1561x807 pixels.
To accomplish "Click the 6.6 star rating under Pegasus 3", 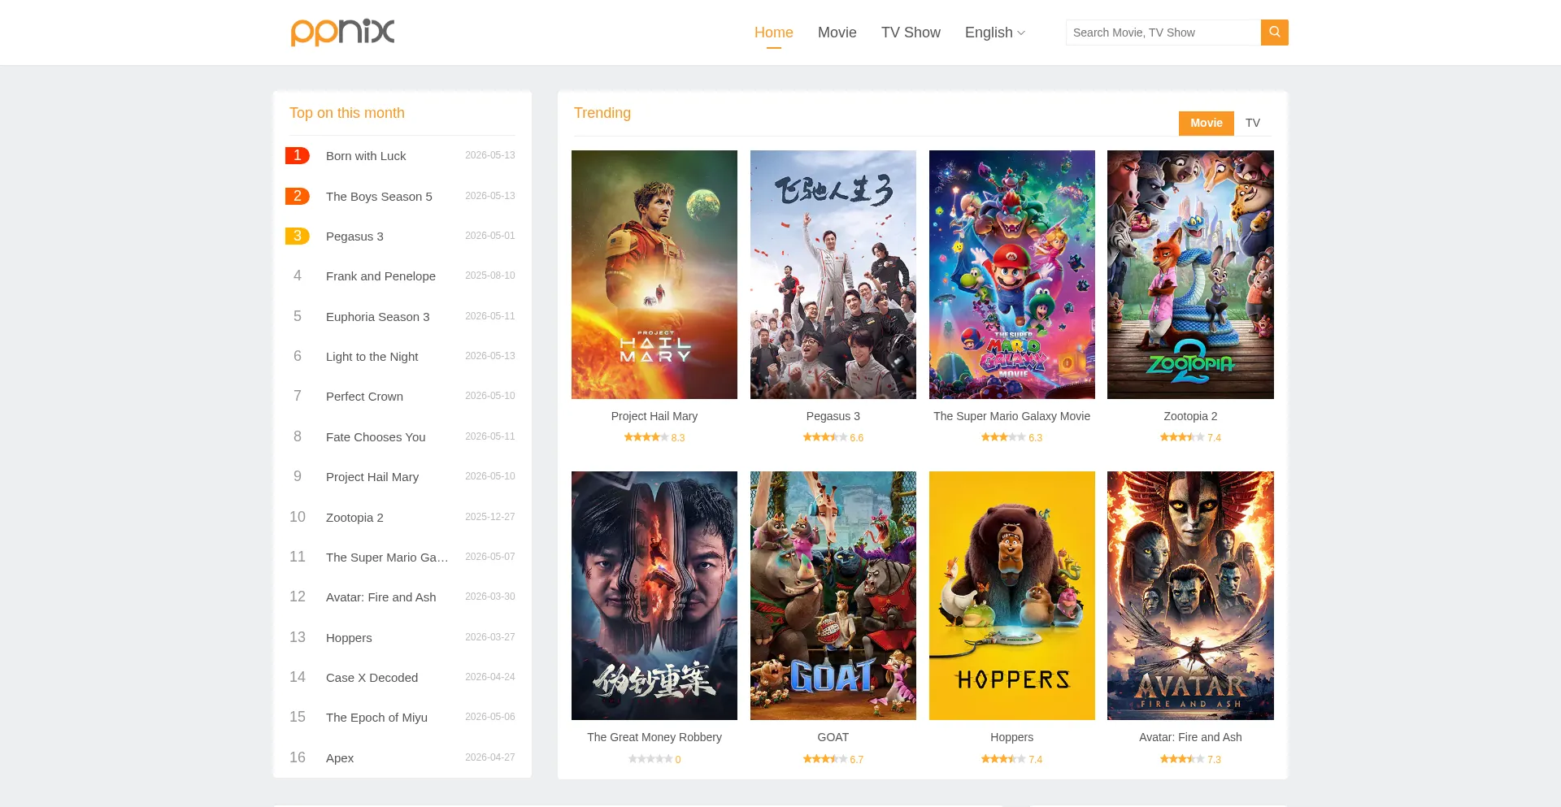I will tap(833, 437).
